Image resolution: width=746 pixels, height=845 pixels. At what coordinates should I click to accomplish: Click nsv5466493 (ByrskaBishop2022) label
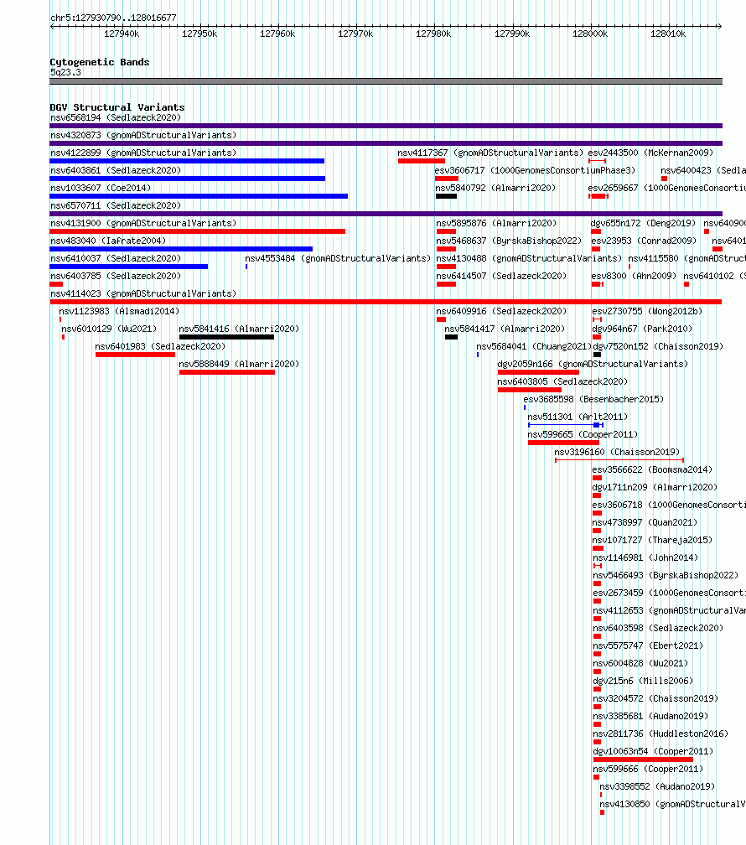click(x=666, y=576)
